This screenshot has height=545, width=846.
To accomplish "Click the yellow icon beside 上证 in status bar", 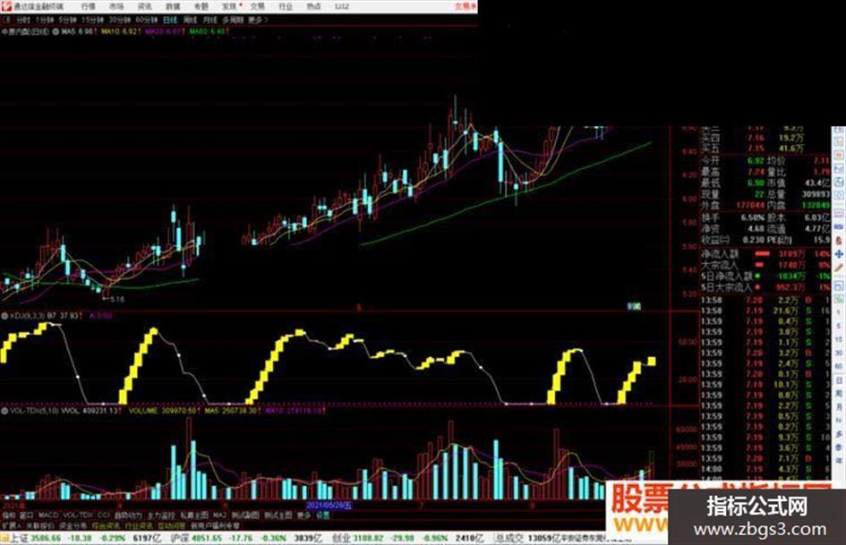I will (x=4, y=538).
